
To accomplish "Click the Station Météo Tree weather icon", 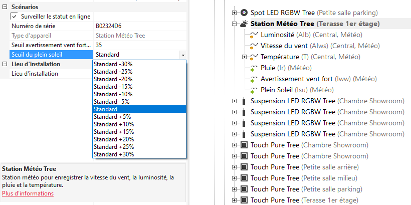I will pyautogui.click(x=244, y=24).
